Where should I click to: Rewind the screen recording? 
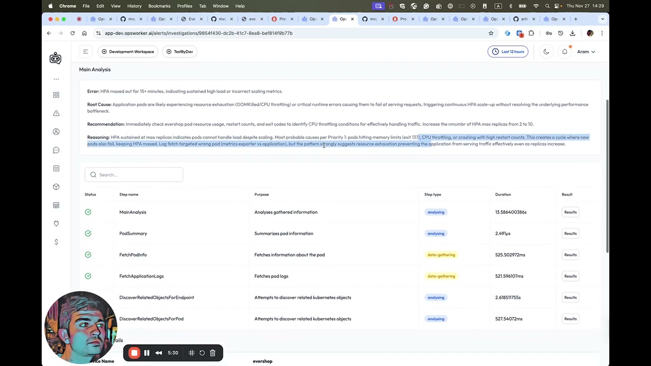[x=159, y=353]
